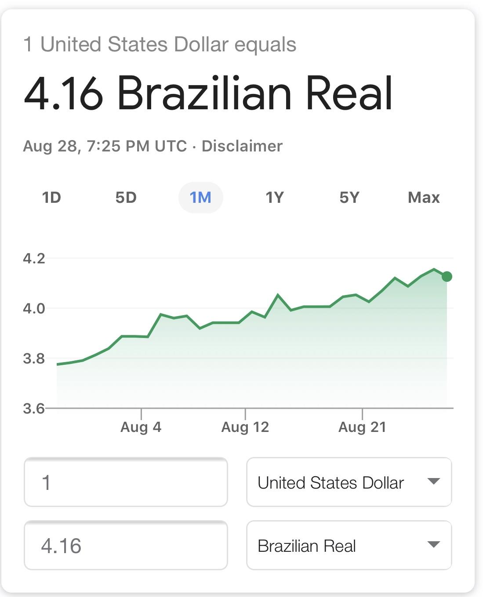Click the Aug 12 axis marker
Viewport: 483px width, 597px height.
click(x=245, y=427)
